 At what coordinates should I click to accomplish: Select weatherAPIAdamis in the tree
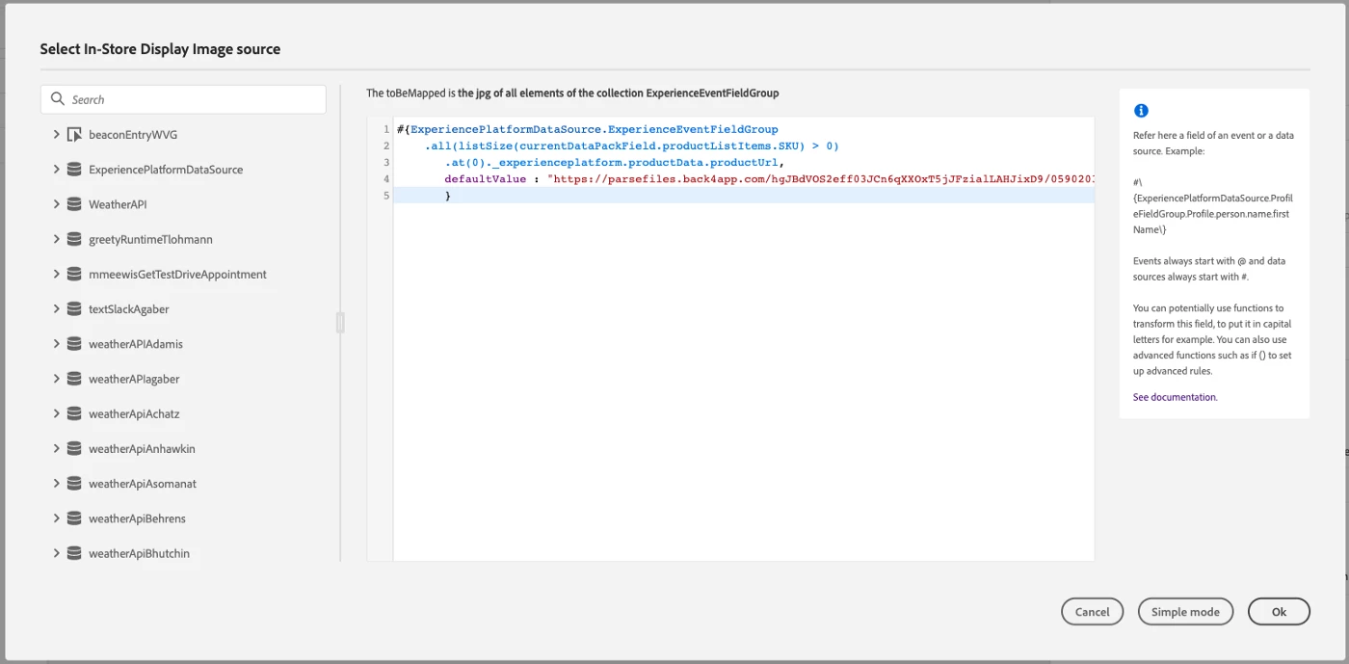click(136, 344)
